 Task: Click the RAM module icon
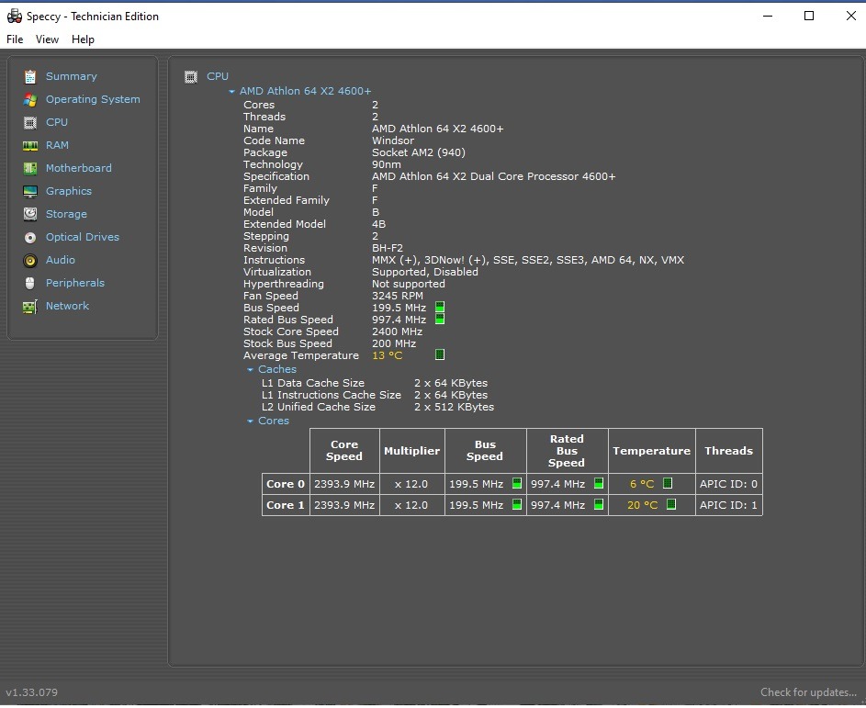(29, 145)
